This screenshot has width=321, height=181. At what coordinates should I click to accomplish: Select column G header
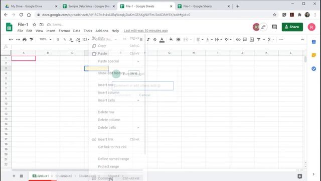(169, 53)
